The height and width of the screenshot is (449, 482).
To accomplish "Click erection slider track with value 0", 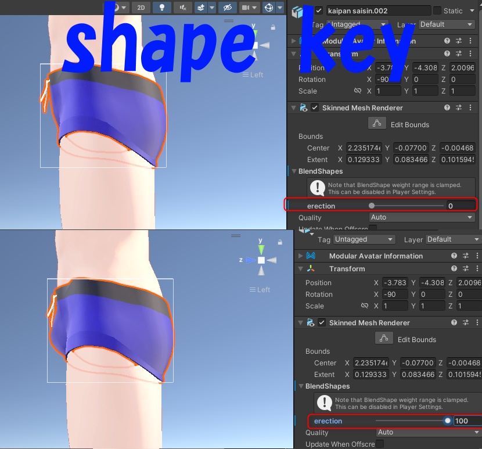I will (407, 206).
